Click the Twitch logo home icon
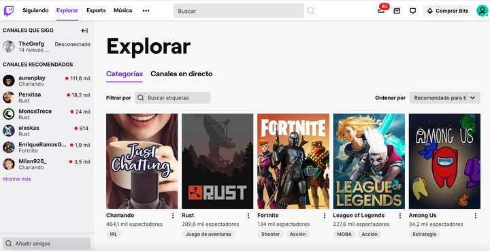This screenshot has height=251, width=490. (x=9, y=11)
